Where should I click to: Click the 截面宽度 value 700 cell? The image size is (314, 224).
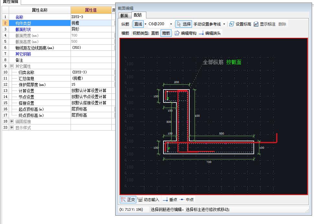(91, 35)
